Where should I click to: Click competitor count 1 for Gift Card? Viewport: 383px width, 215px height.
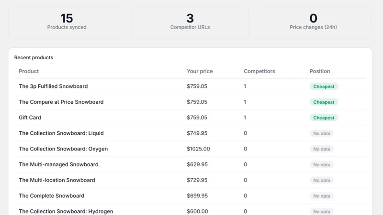click(245, 118)
